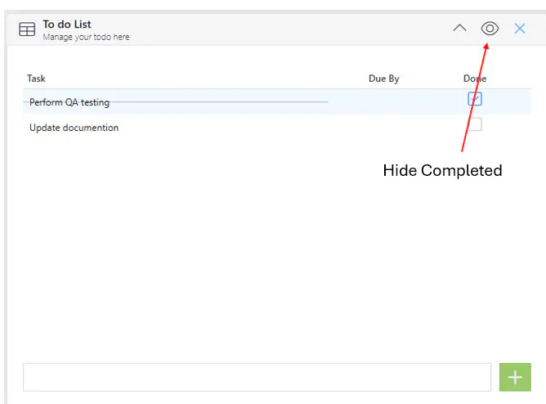Screen dimensions: 546x404
Task: Click the Due By column header
Action: 383,79
